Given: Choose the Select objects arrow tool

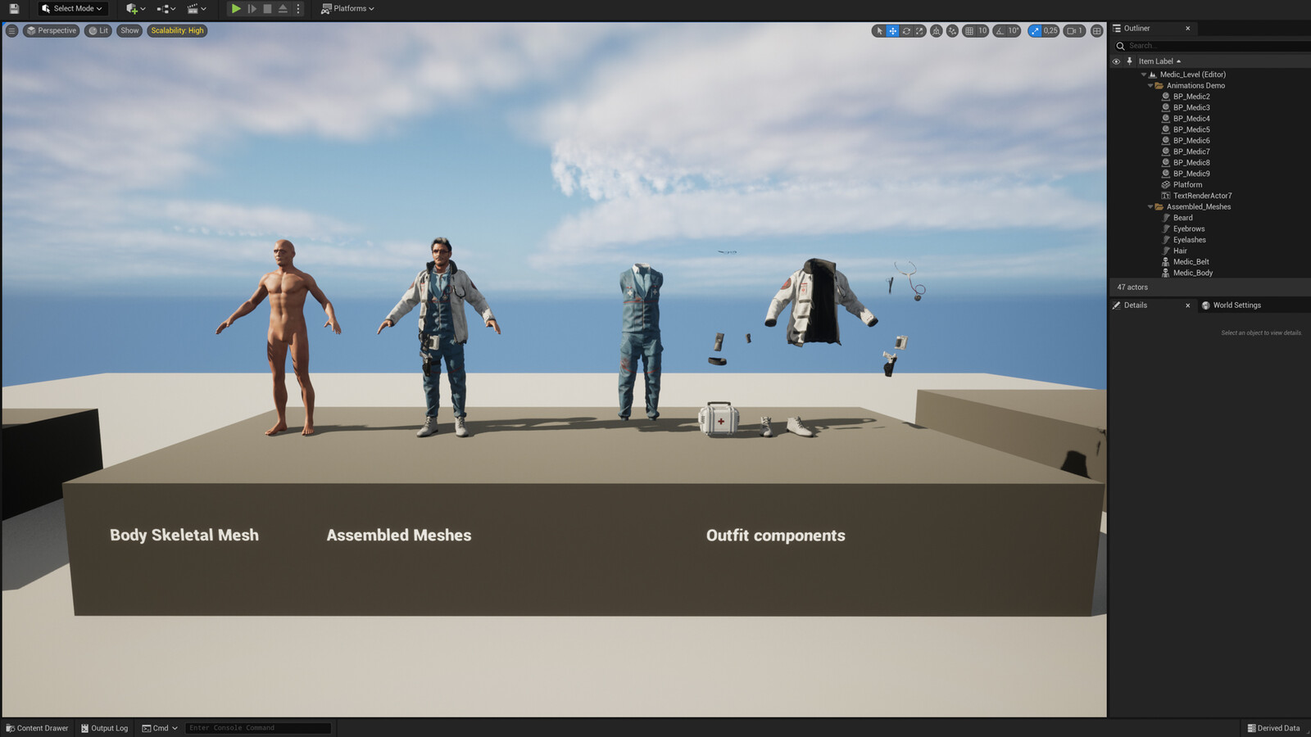Looking at the screenshot, I should click(879, 31).
